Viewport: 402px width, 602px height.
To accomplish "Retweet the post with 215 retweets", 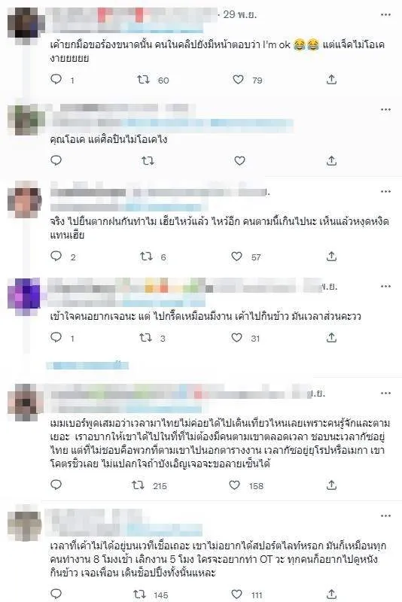I will tap(139, 485).
